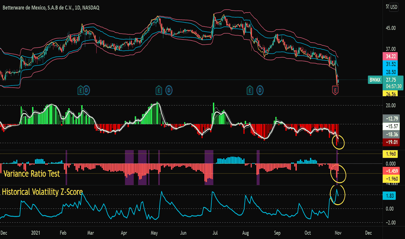This screenshot has height=239, width=405.
Task: Select the -12.79 indicator value label
Action: pos(391,119)
